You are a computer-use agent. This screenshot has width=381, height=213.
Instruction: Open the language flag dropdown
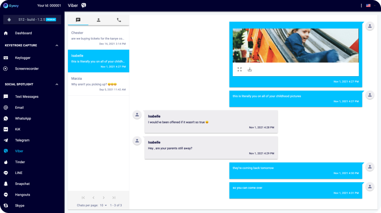click(371, 6)
